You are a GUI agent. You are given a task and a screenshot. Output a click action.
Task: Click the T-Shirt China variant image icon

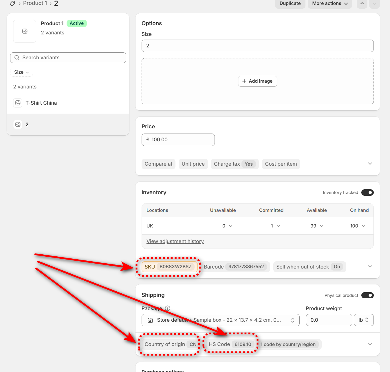[x=18, y=103]
